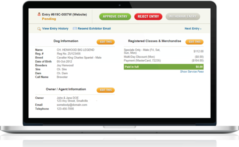The height and width of the screenshot is (147, 239).
Task: Select the Specials Only - Male line item
Action: (142, 51)
